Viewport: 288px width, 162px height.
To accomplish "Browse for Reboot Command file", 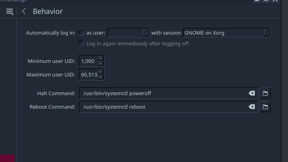I will pos(265,107).
